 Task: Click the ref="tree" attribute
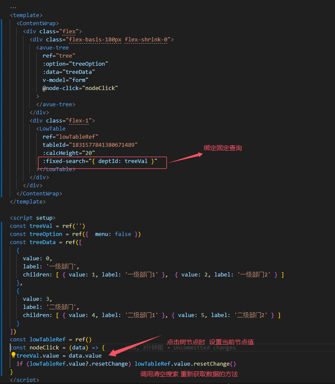pos(59,56)
